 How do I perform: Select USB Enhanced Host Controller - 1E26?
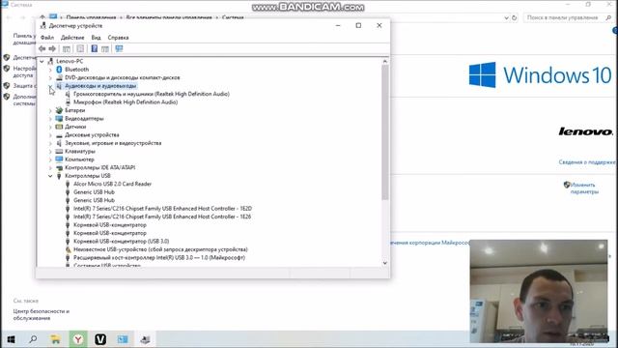pos(162,217)
